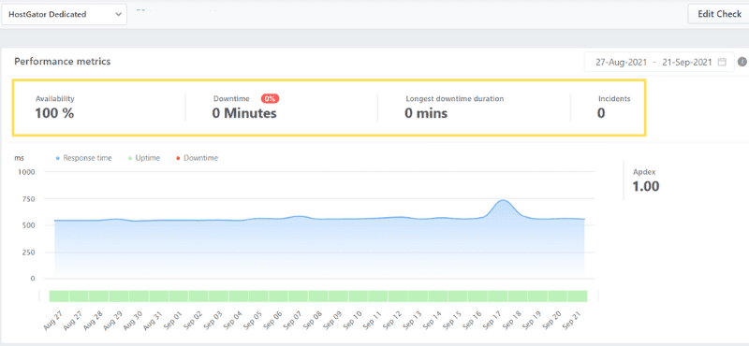Viewport: 749px width, 346px height.
Task: Click the Edit Check button
Action: [x=718, y=14]
